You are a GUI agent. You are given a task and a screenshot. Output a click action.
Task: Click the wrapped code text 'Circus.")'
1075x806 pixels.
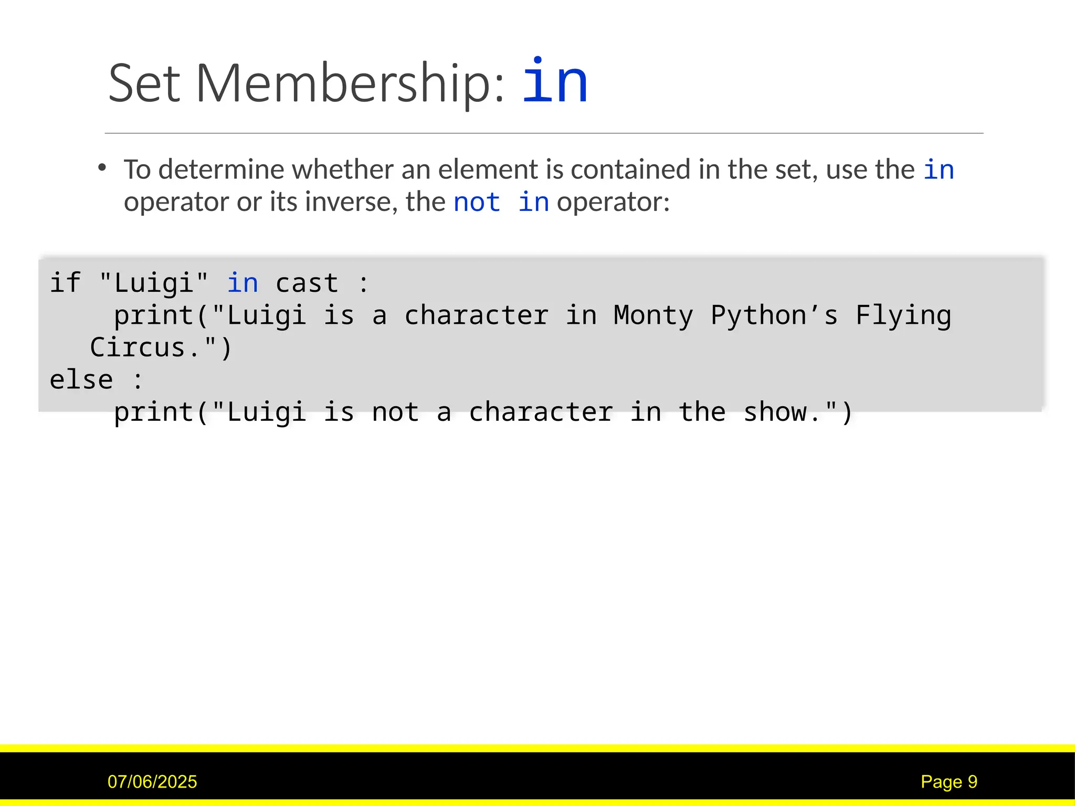click(x=161, y=348)
